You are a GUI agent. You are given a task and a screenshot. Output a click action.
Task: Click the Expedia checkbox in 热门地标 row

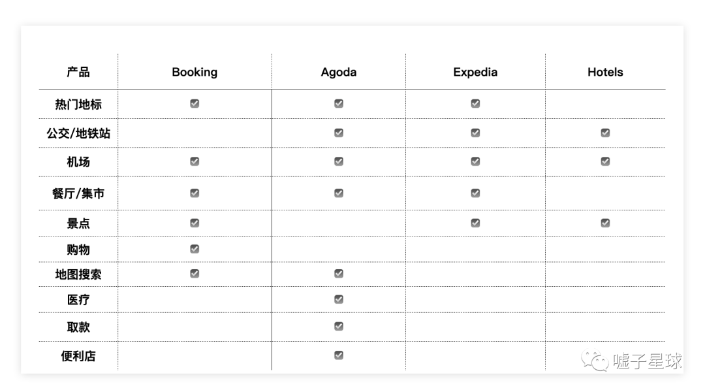coord(475,103)
